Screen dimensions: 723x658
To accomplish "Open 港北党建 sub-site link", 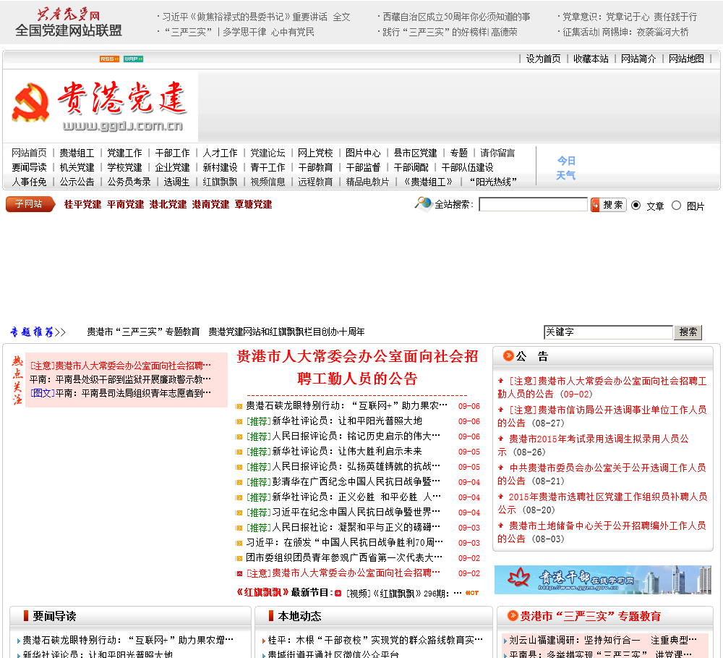I will pos(168,205).
